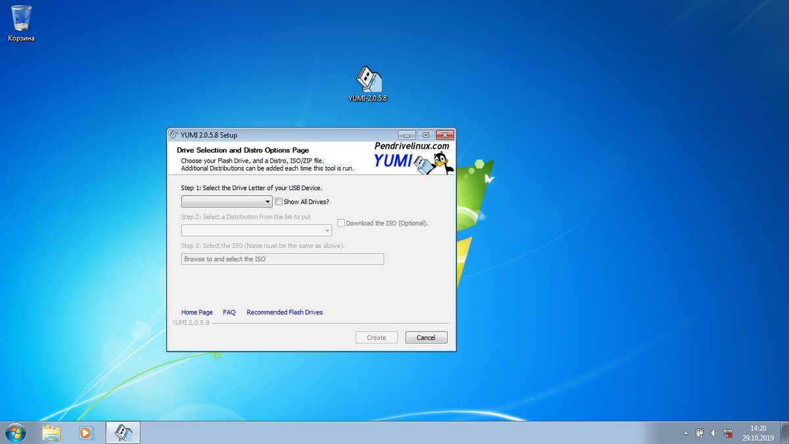Minimize the YUMI Setup window

pos(407,135)
